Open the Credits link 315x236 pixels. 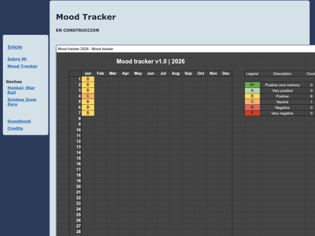coord(15,128)
